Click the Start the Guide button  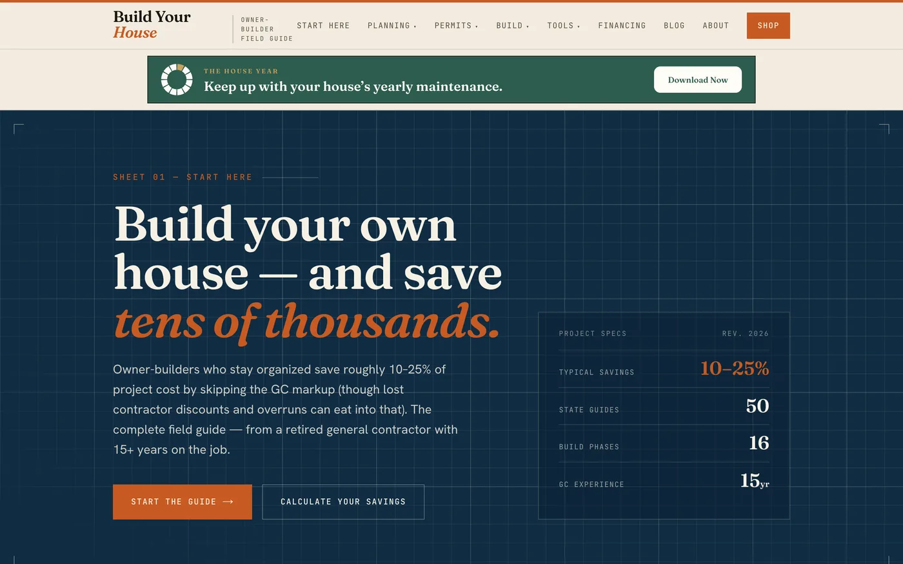pyautogui.click(x=183, y=501)
